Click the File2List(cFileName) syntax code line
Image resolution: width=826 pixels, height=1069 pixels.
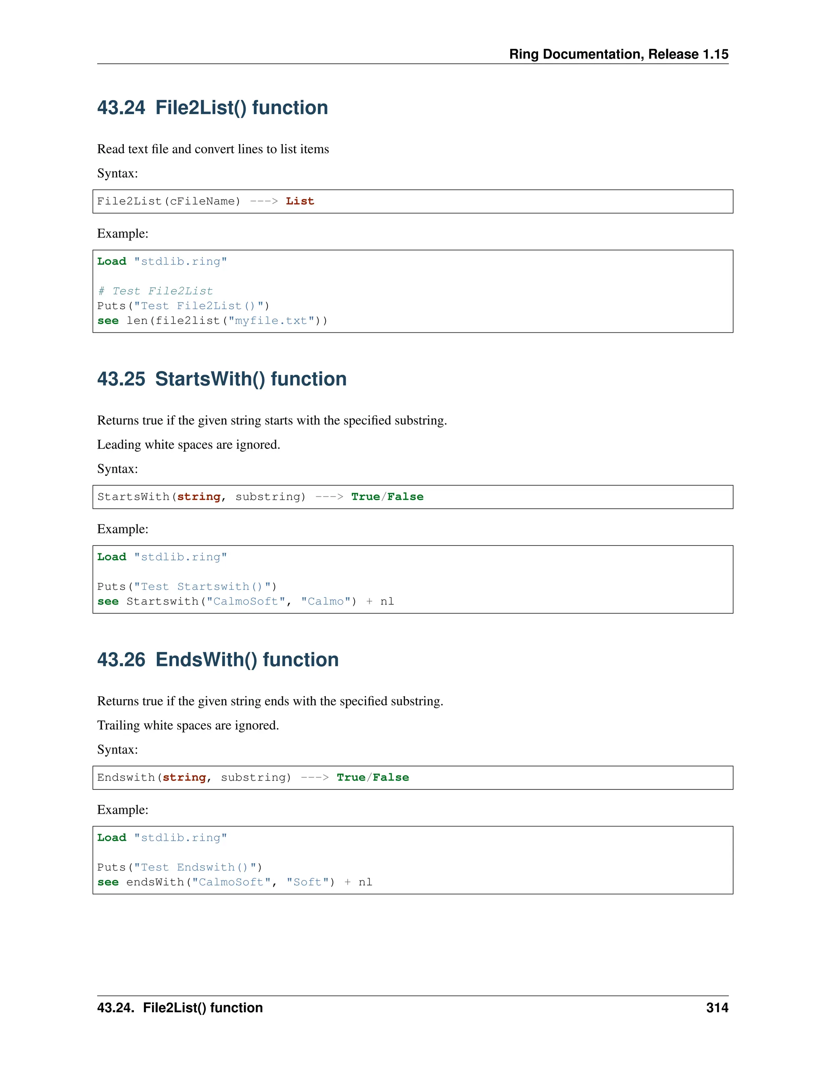click(169, 201)
